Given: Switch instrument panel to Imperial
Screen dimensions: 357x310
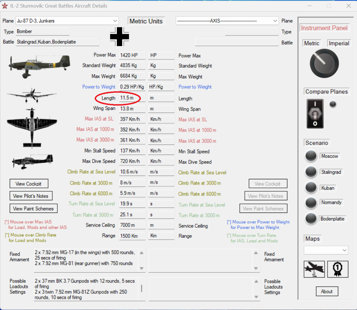Looking at the screenshot, I should tap(339, 43).
